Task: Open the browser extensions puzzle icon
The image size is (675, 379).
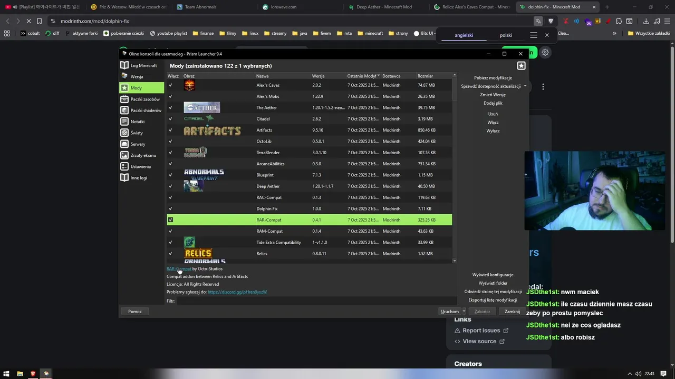Action: pyautogui.click(x=619, y=21)
